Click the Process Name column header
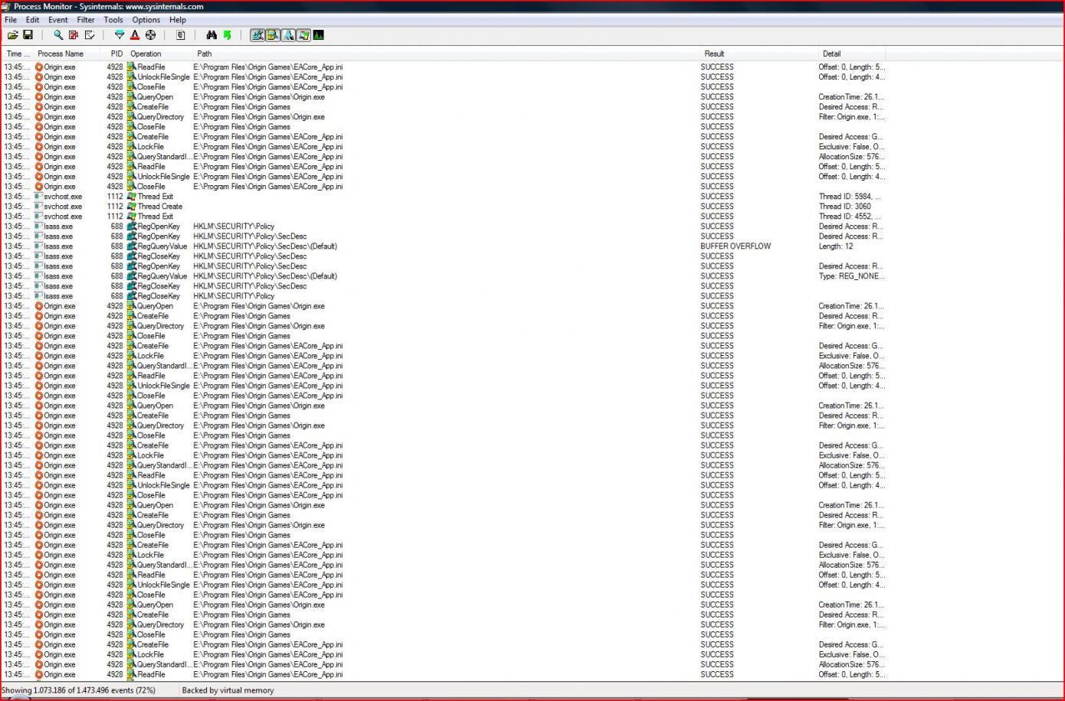This screenshot has width=1065, height=701. pos(66,54)
